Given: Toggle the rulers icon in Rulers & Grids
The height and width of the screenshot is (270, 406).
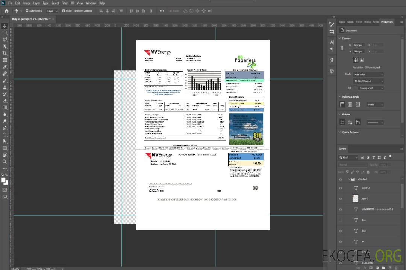Looking at the screenshot, I should [x=342, y=104].
